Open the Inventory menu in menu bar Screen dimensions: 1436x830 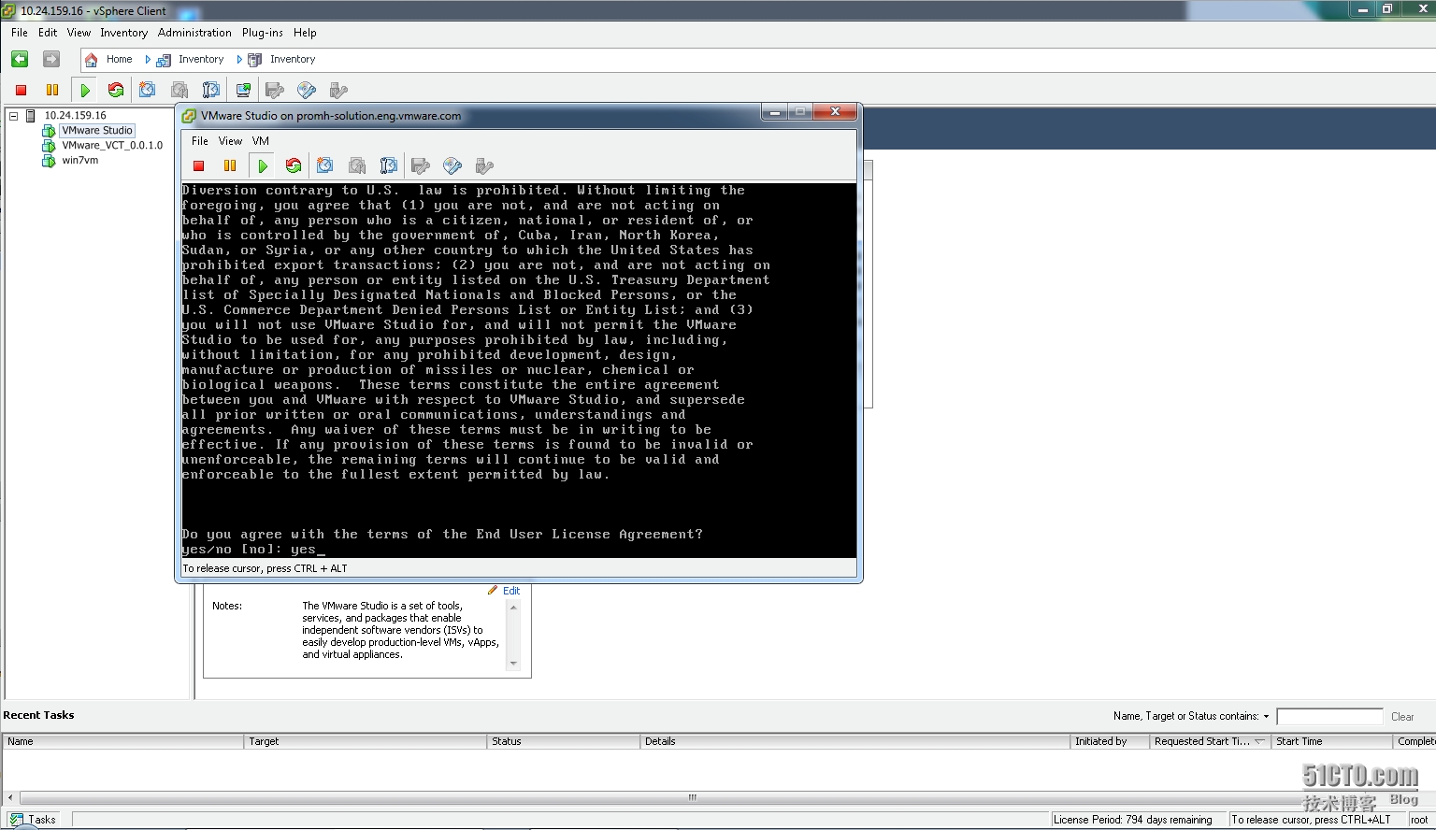124,33
